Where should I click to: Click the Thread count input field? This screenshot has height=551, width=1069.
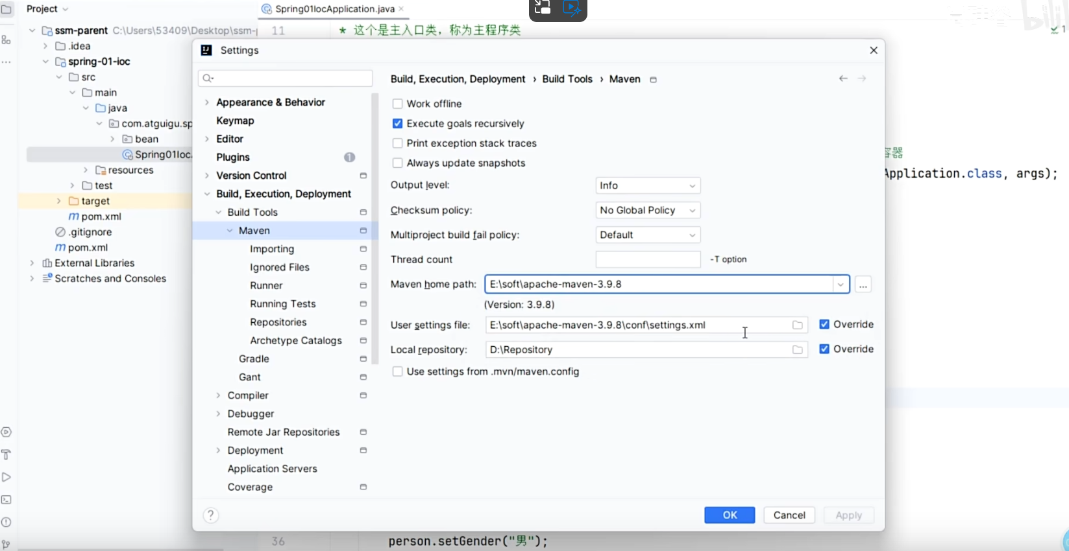coord(648,260)
